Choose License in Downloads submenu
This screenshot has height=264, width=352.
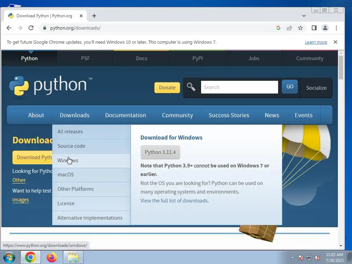91,203
